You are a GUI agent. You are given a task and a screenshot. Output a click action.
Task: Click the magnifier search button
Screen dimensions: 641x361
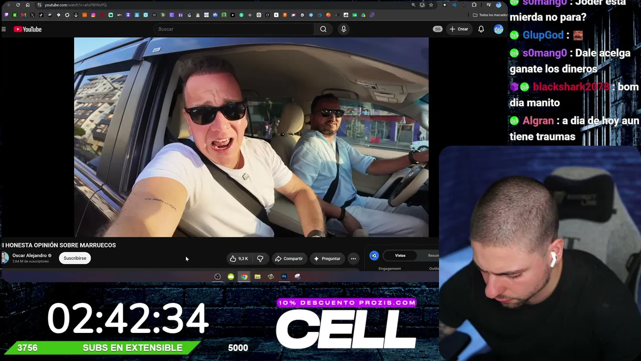point(324,29)
